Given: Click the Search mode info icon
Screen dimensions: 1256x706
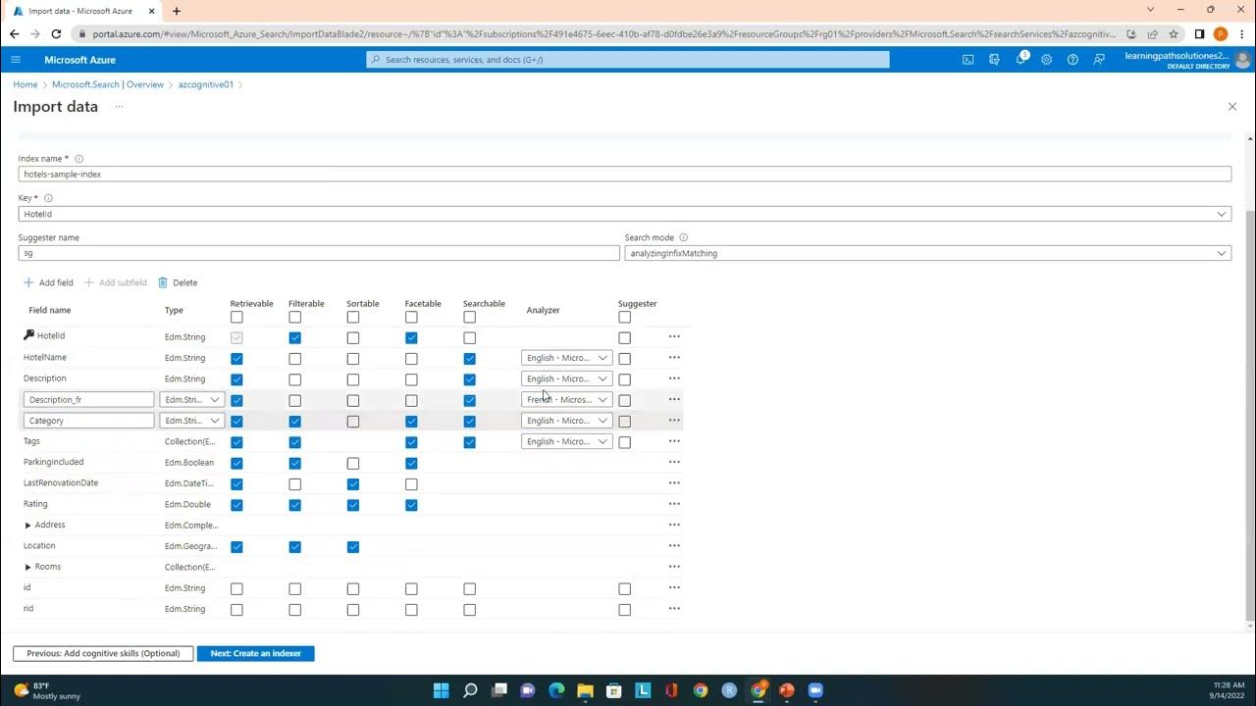Looking at the screenshot, I should tap(684, 237).
